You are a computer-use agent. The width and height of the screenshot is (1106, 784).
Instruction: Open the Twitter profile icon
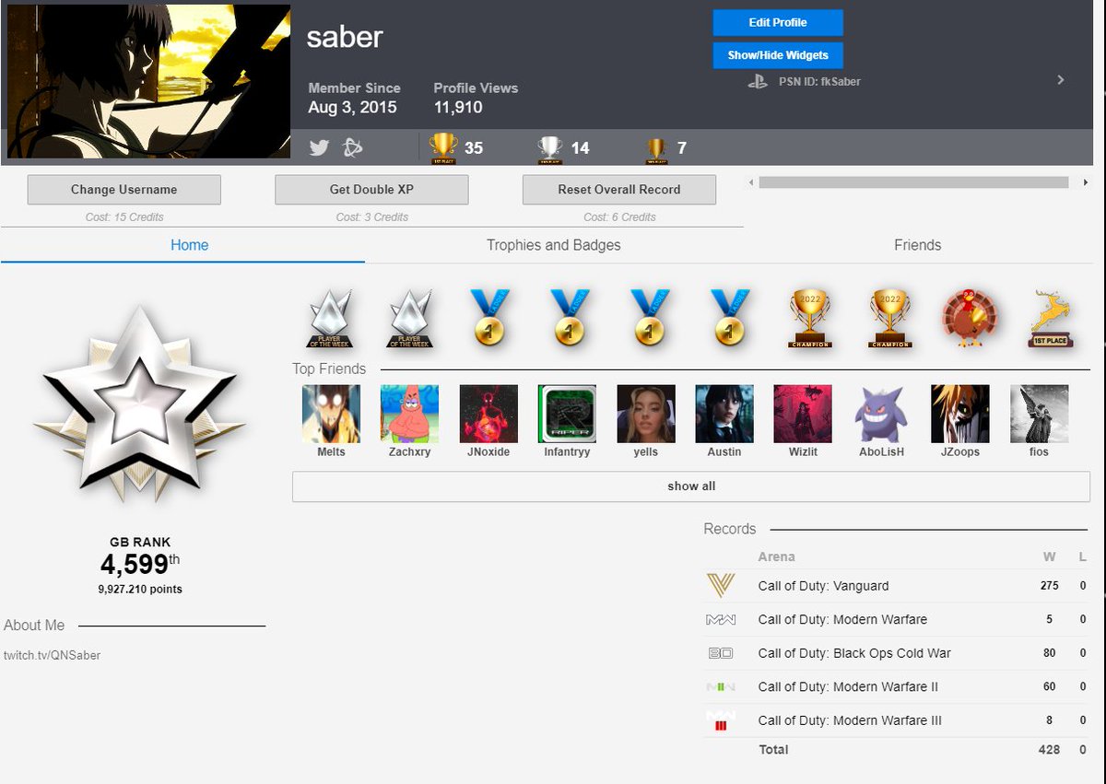pyautogui.click(x=319, y=147)
